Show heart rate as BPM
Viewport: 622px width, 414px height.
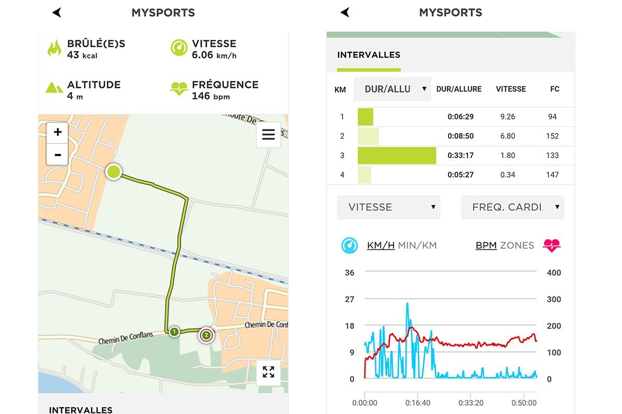(486, 245)
